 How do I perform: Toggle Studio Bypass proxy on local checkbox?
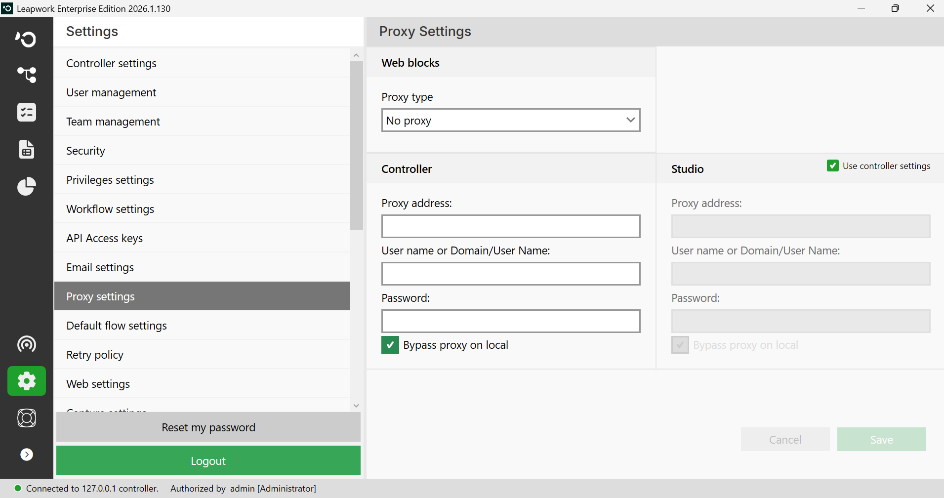tap(680, 345)
